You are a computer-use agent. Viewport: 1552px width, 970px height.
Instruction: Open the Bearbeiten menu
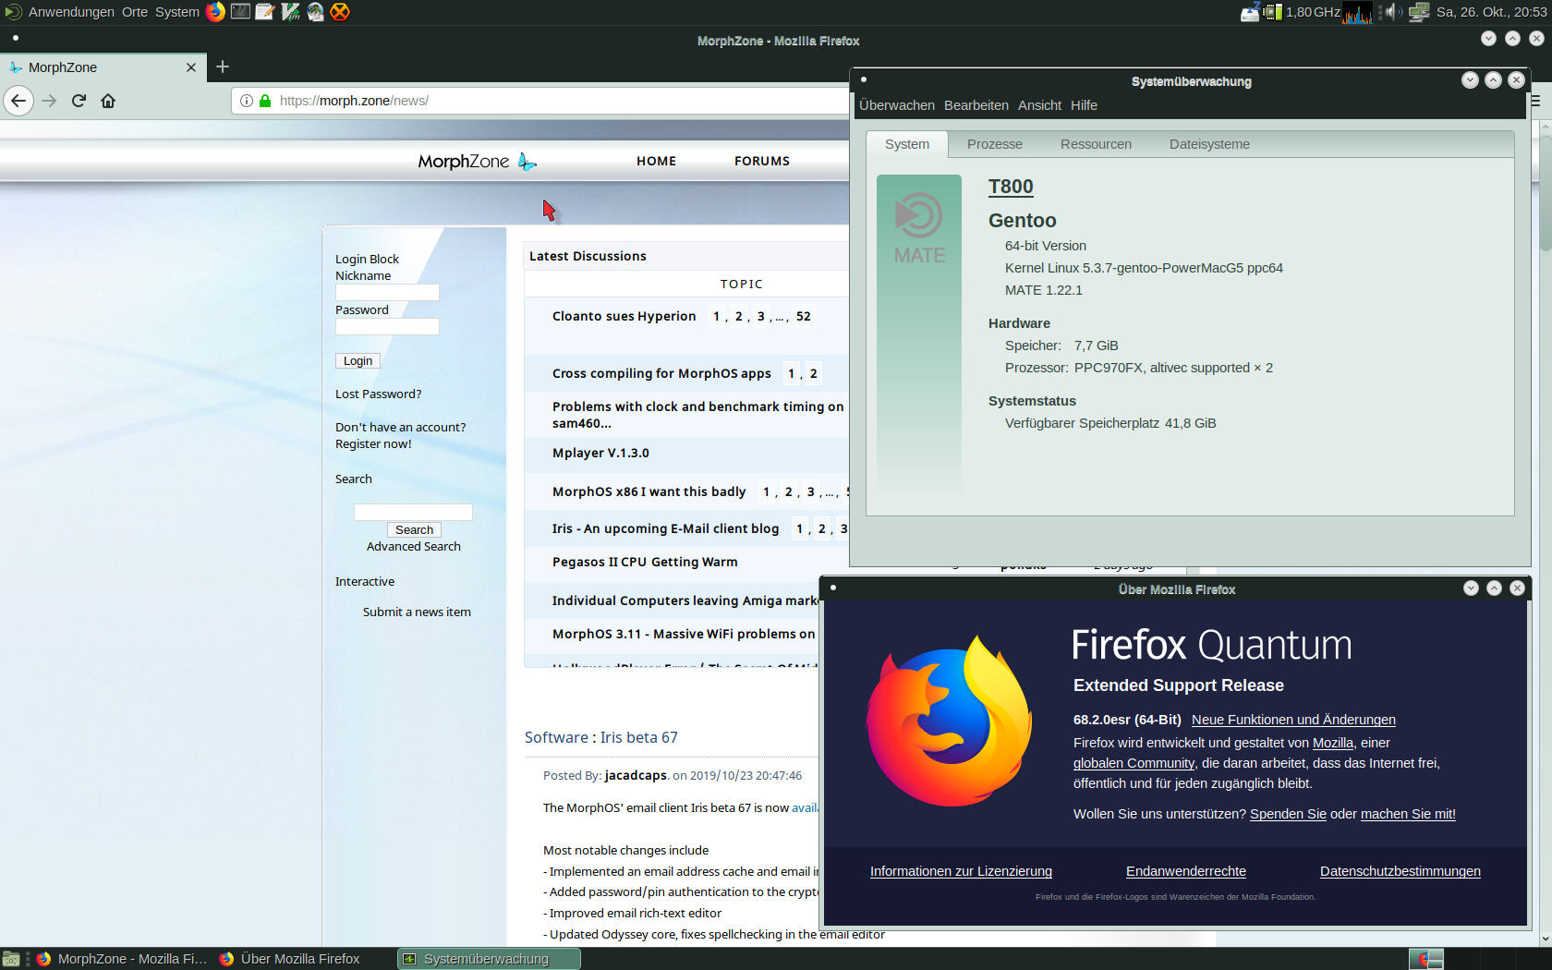pos(976,105)
